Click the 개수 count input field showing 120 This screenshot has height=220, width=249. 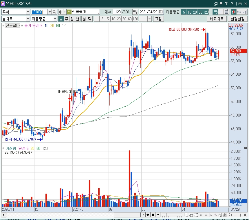(x=117, y=12)
